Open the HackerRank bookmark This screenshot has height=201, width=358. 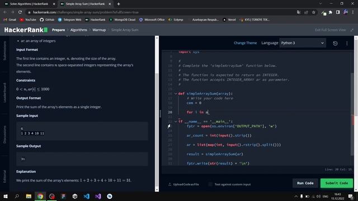point(95,20)
